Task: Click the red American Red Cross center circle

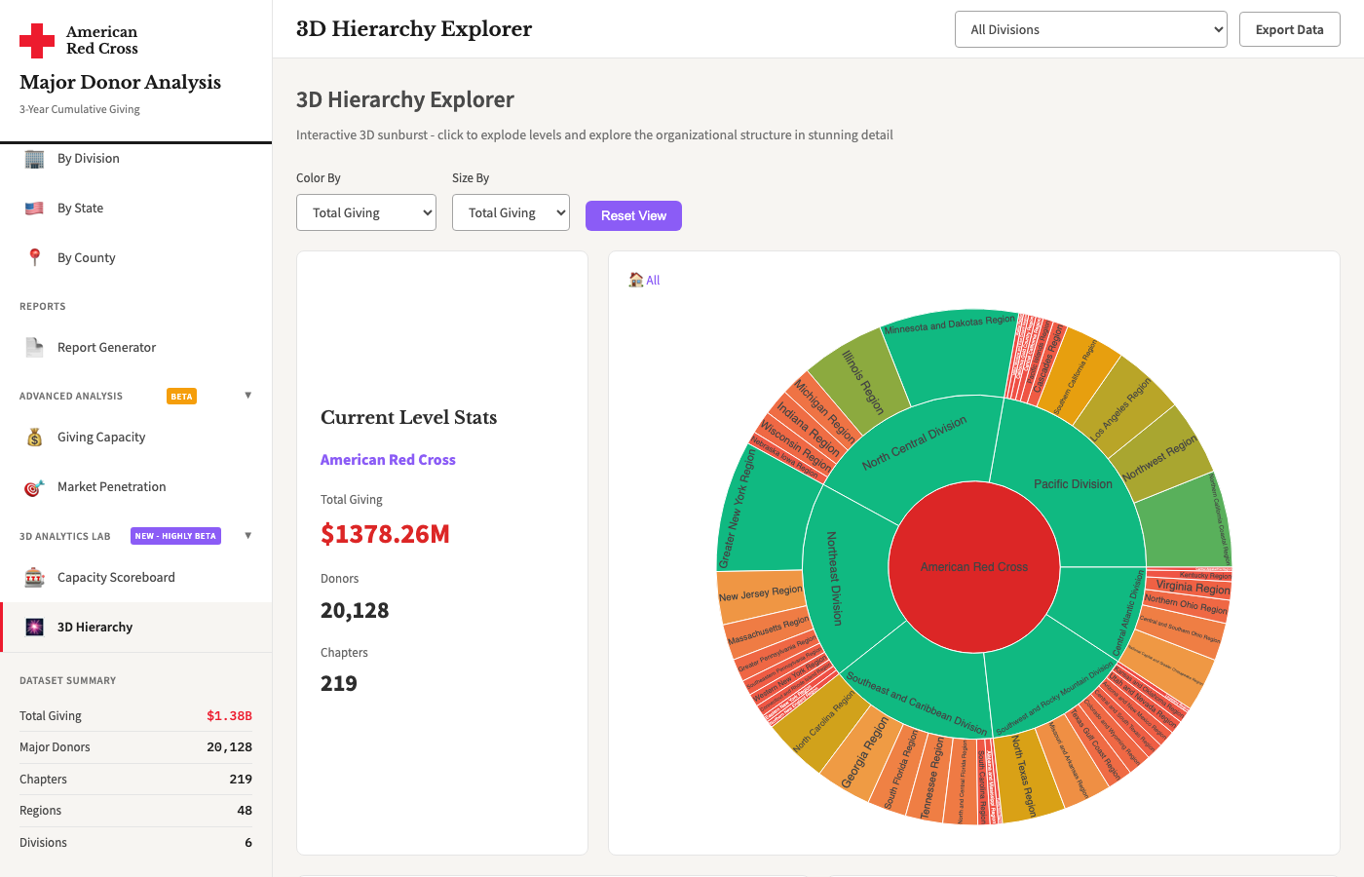Action: [974, 567]
